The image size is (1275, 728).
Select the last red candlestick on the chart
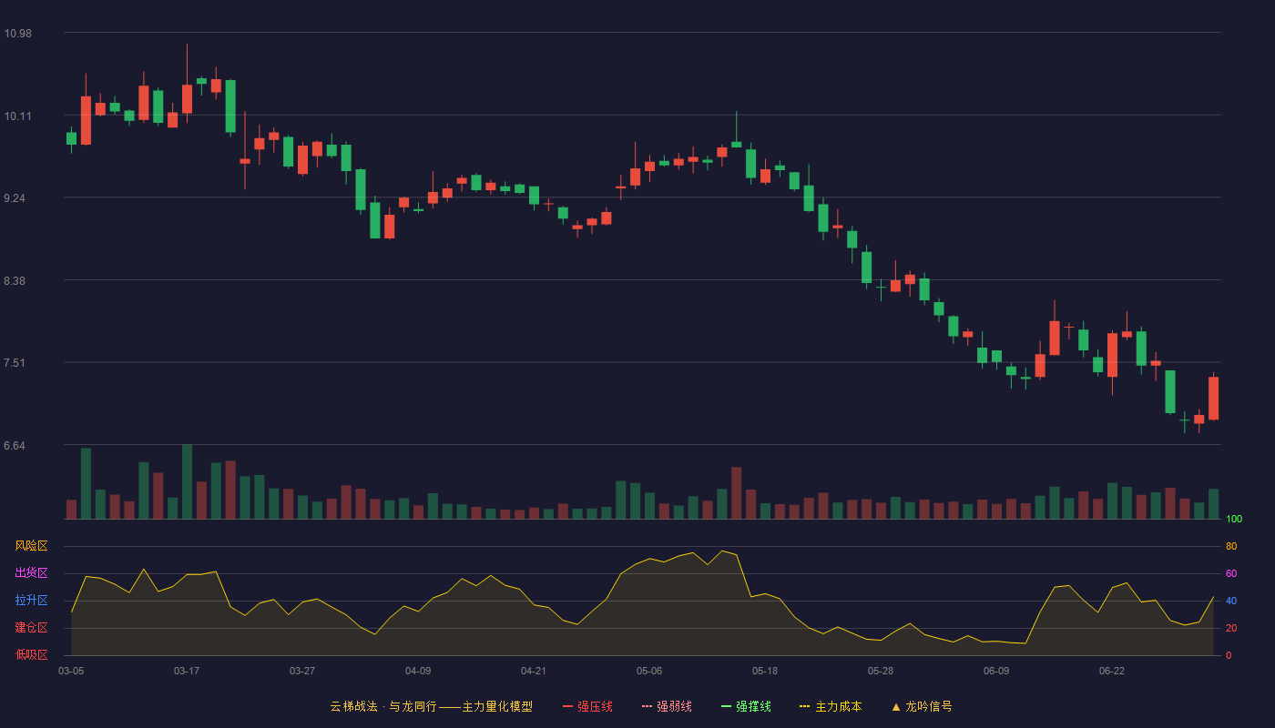click(x=1213, y=399)
